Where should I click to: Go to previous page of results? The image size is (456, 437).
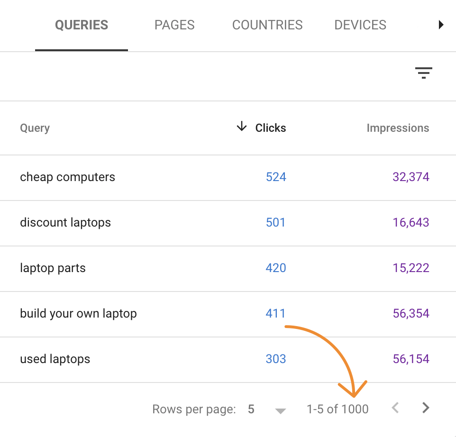(x=395, y=408)
